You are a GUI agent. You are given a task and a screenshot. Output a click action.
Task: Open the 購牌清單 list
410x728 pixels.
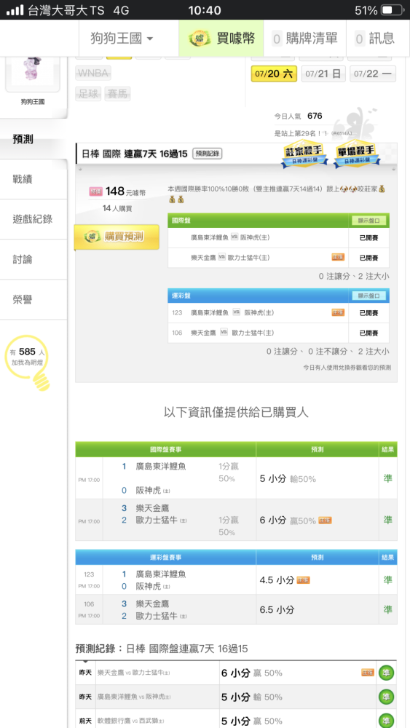(304, 38)
